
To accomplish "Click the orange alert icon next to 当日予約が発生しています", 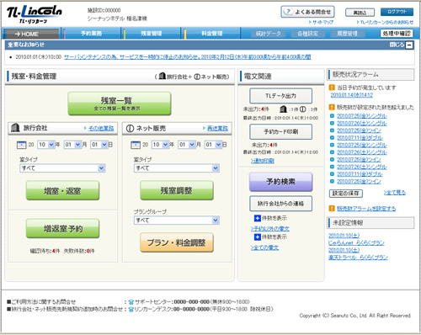I will [332, 88].
